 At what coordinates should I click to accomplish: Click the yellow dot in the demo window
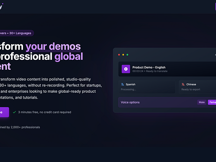coord(123,55)
